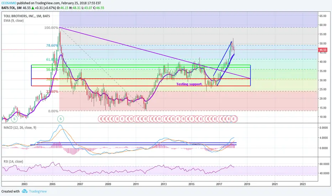Click the 'February 25, 2018 17:55 EST' publish date
The height and width of the screenshot is (196, 332).
click(x=81, y=3)
